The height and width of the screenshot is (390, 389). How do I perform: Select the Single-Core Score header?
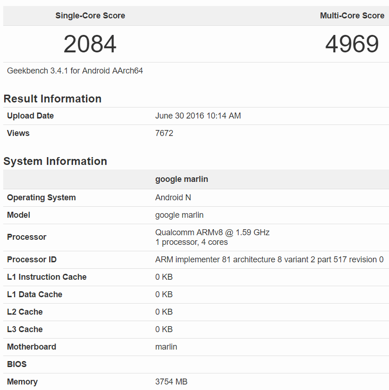pyautogui.click(x=90, y=16)
